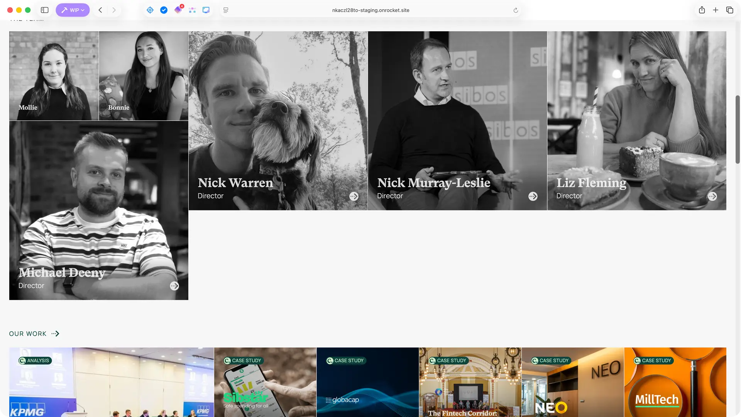Go back to previous page
The height and width of the screenshot is (417, 741).
(x=100, y=10)
